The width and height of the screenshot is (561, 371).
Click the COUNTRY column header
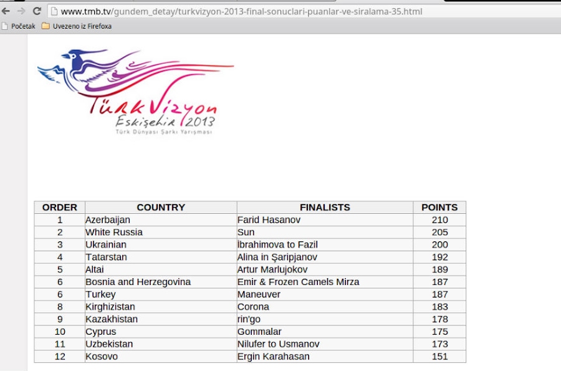coord(161,208)
